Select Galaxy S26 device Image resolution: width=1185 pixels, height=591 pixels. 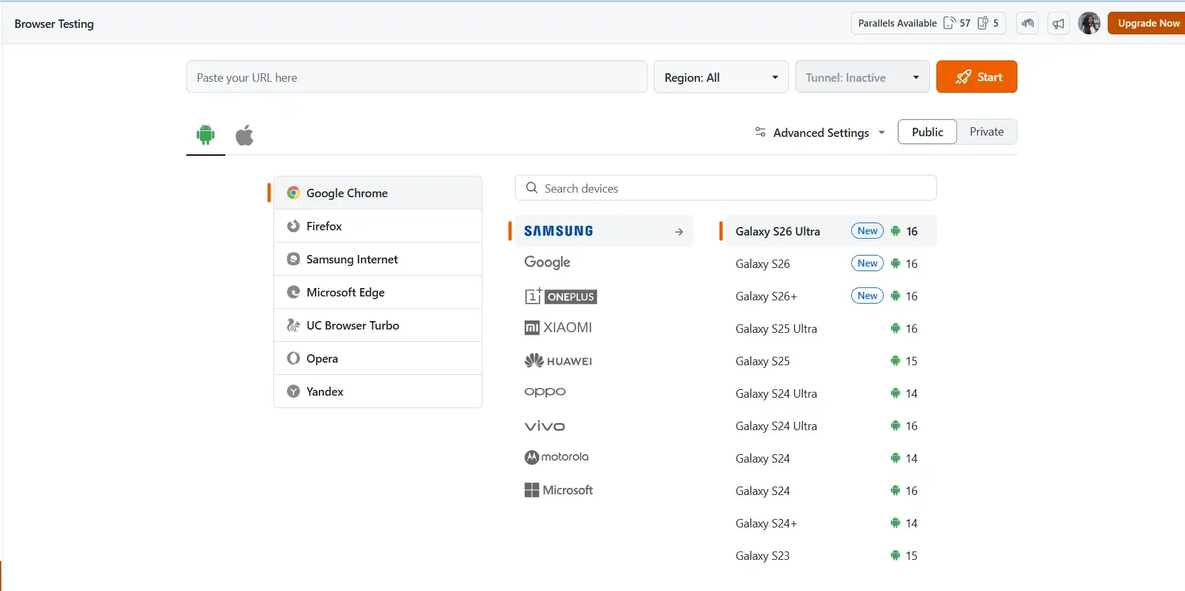tap(831, 263)
